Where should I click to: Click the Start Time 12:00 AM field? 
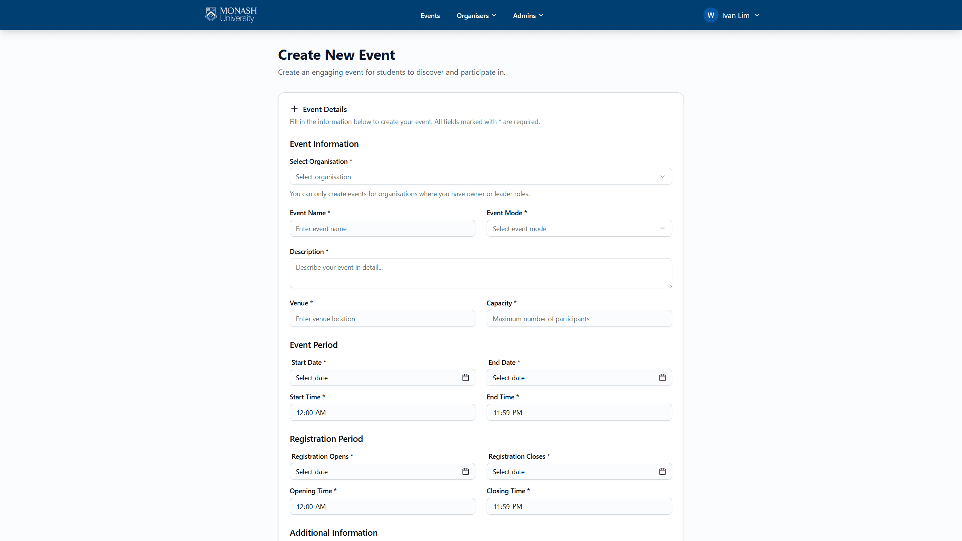point(382,413)
